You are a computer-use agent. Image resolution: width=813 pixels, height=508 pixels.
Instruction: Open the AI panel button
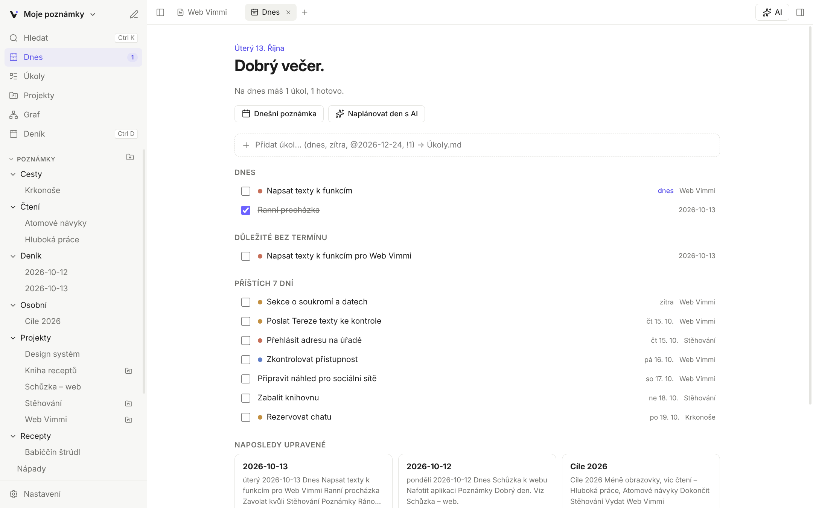point(772,12)
